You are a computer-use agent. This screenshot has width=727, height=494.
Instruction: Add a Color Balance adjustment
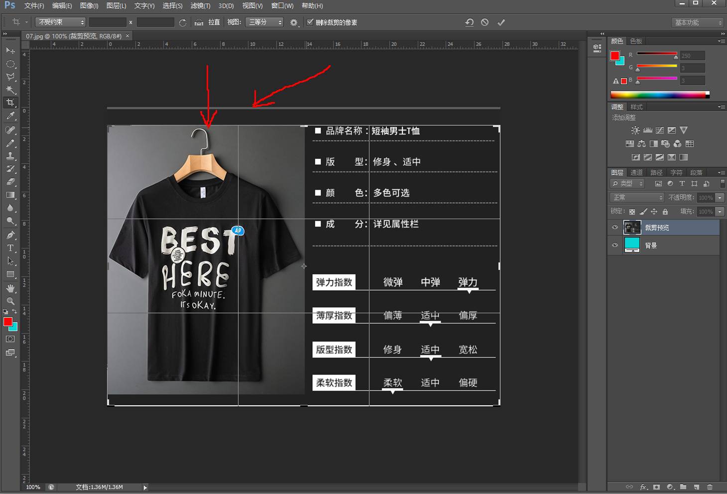(x=641, y=144)
